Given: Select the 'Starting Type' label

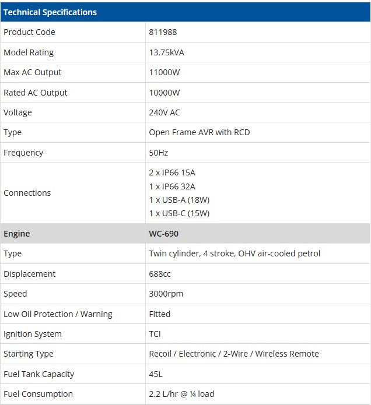Looking at the screenshot, I should click(x=29, y=354).
